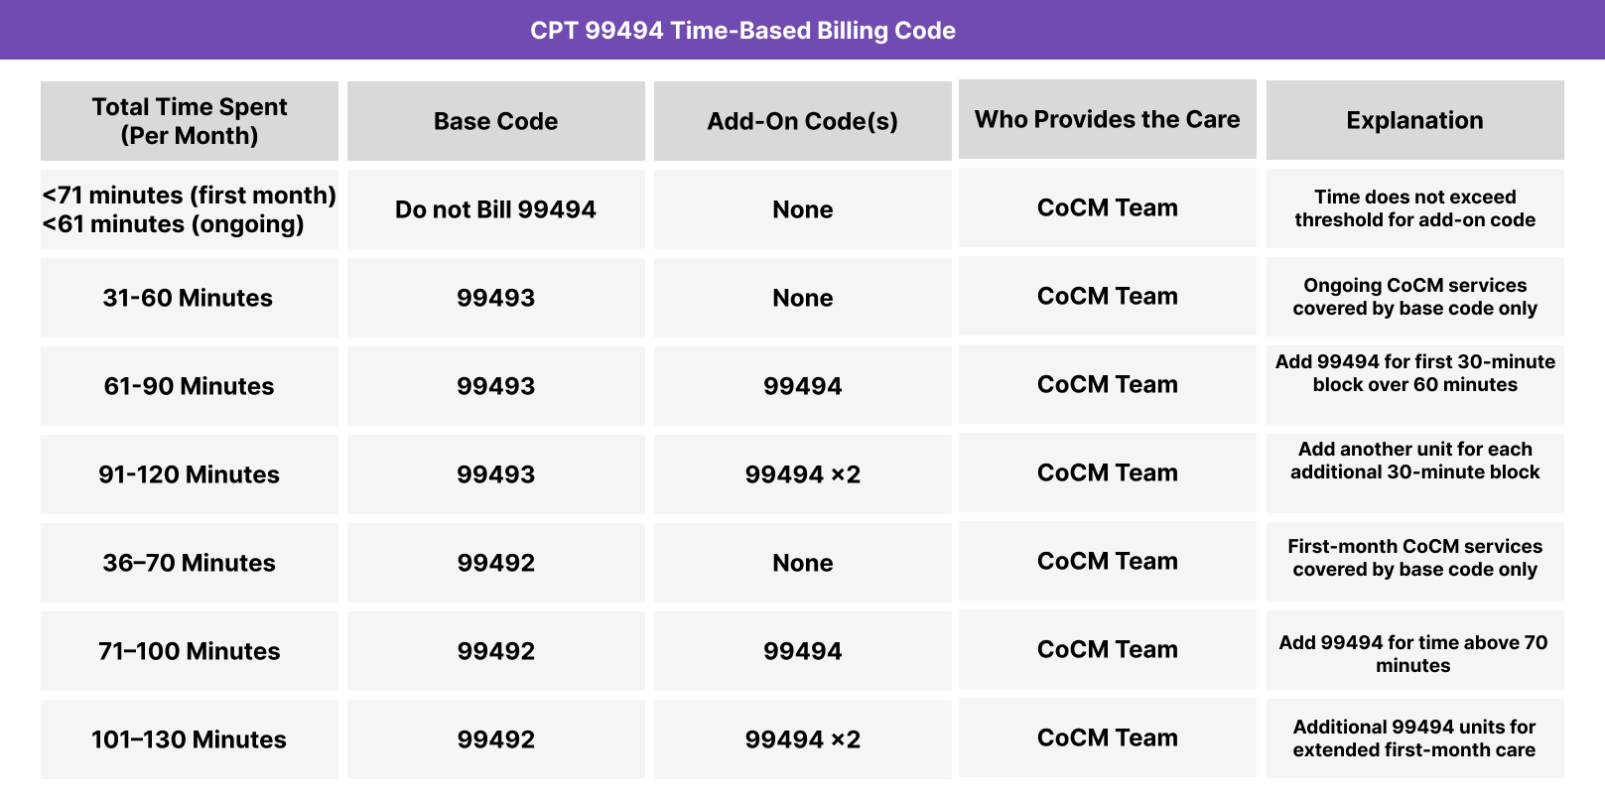Click the '91-120 Minutes' cell
Screen dimensions: 1605x804
[189, 474]
